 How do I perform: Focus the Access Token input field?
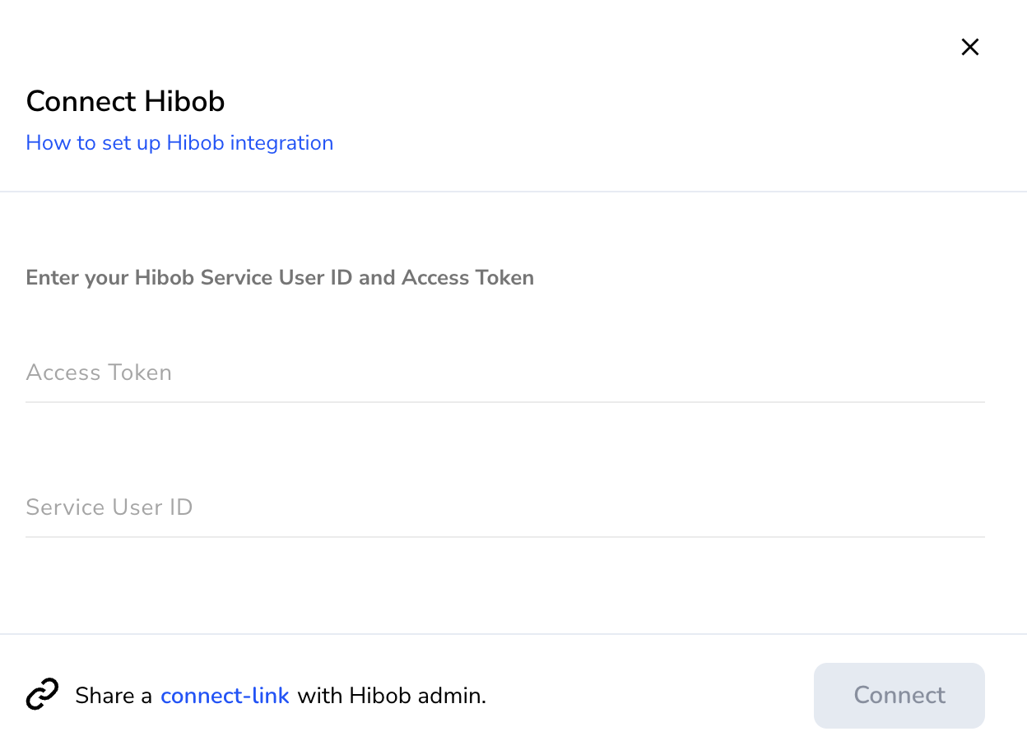pos(505,373)
